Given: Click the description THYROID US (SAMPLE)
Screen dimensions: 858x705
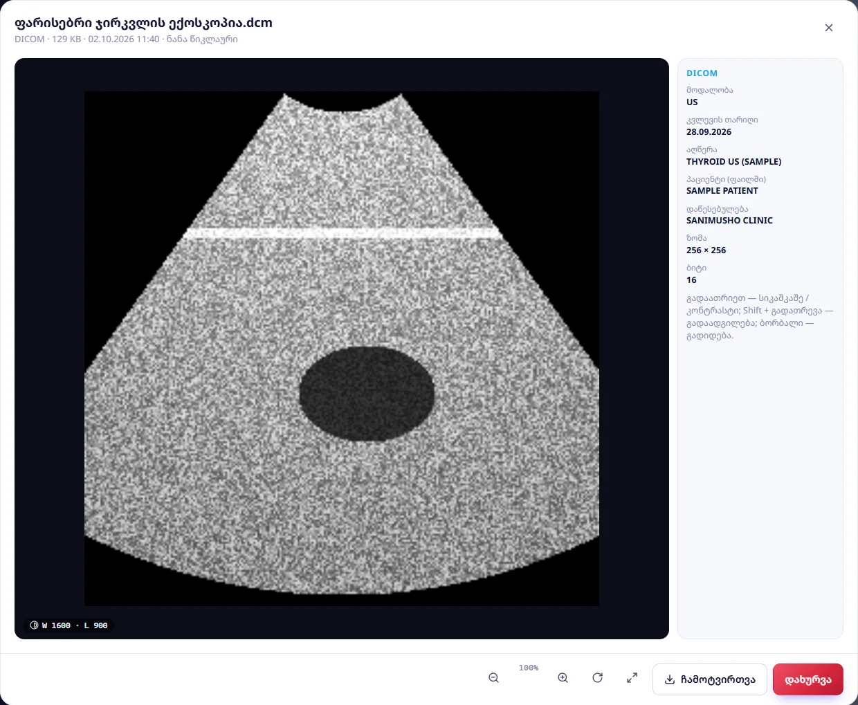Looking at the screenshot, I should (733, 162).
